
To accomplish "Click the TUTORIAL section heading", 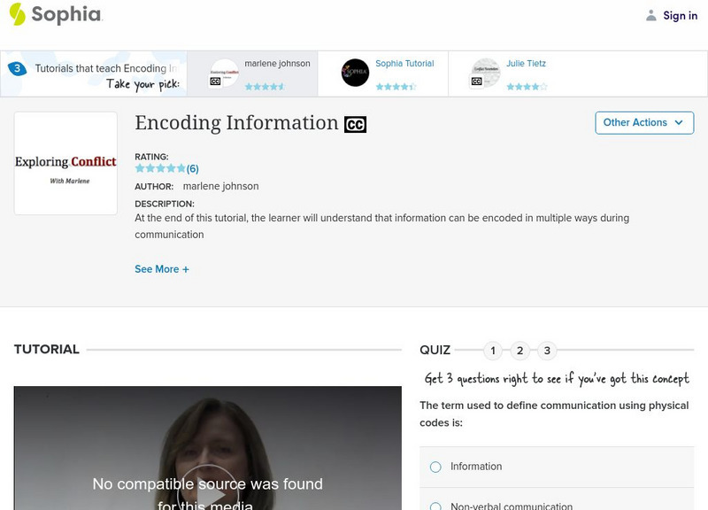I will (47, 349).
